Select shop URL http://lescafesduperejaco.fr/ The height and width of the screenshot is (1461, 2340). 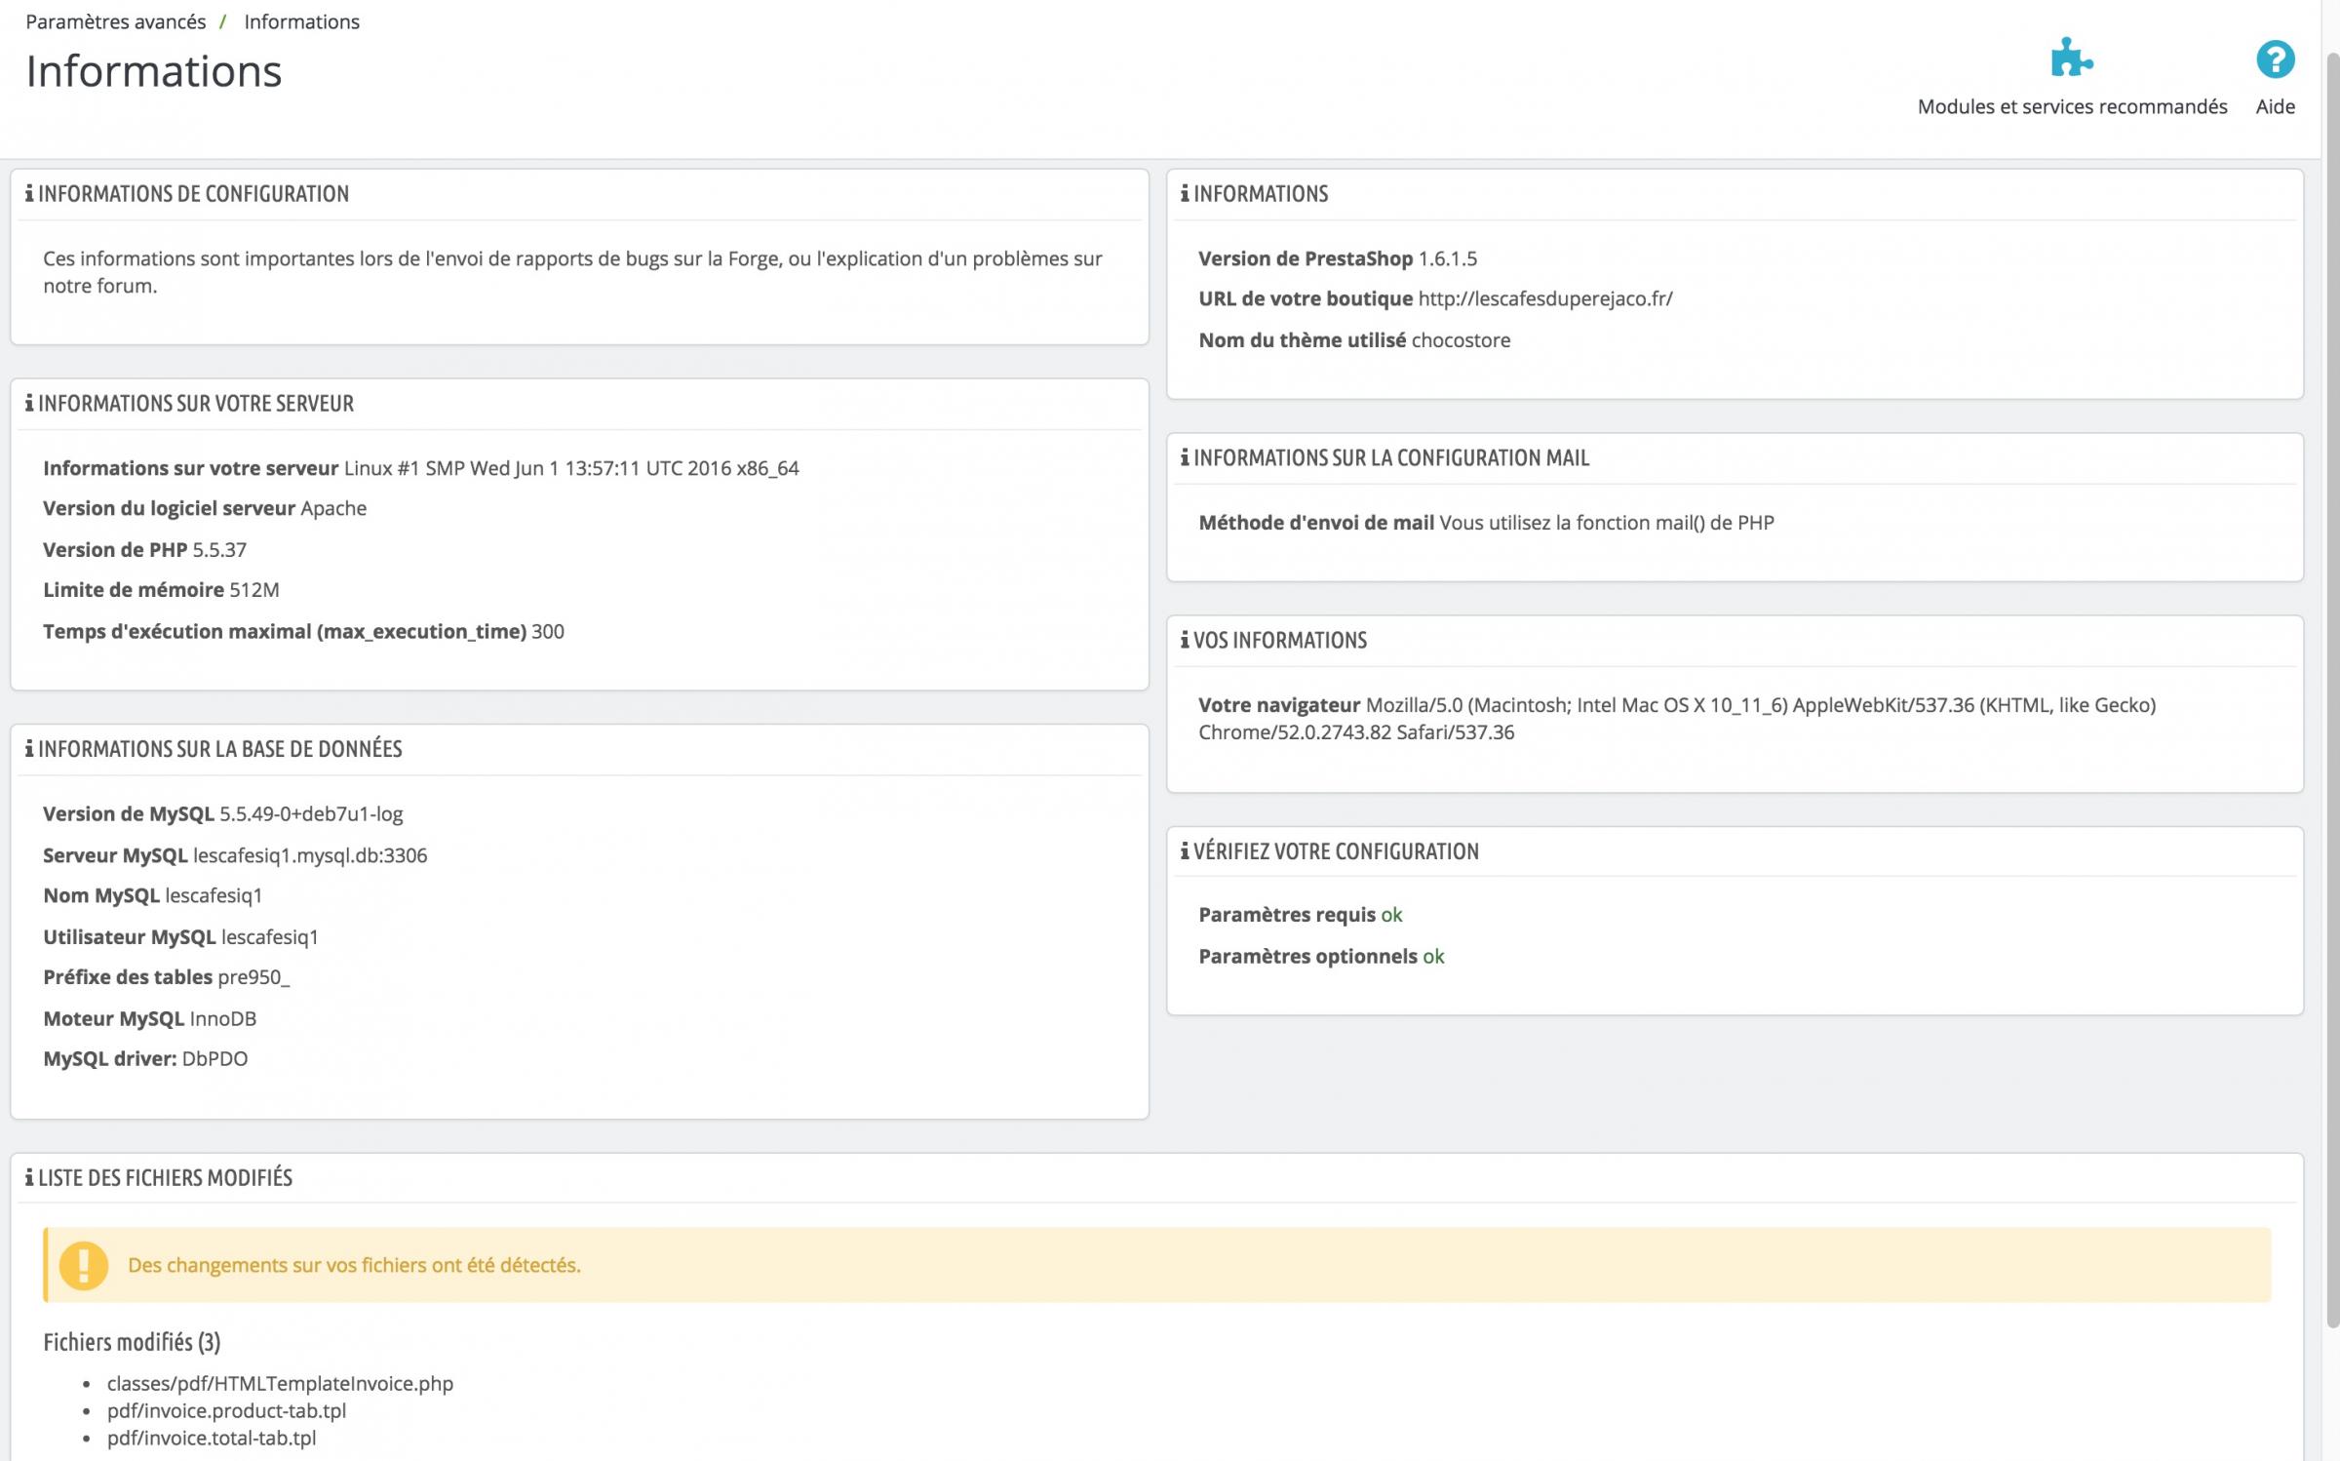tap(1545, 298)
